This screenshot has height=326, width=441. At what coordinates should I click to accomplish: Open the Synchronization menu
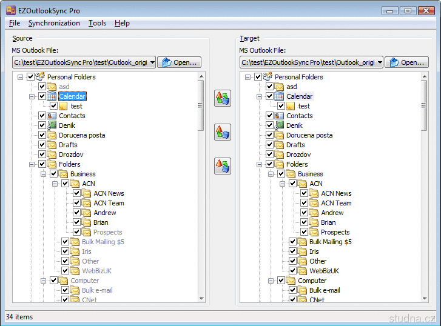(x=54, y=23)
